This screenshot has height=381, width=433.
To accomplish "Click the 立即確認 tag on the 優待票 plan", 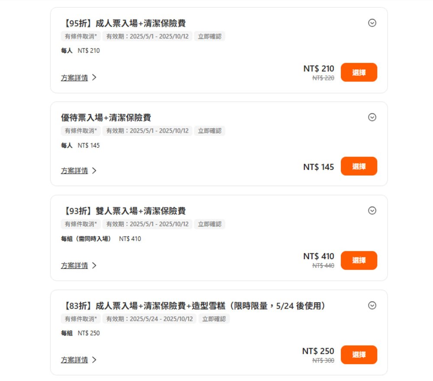I will 210,130.
